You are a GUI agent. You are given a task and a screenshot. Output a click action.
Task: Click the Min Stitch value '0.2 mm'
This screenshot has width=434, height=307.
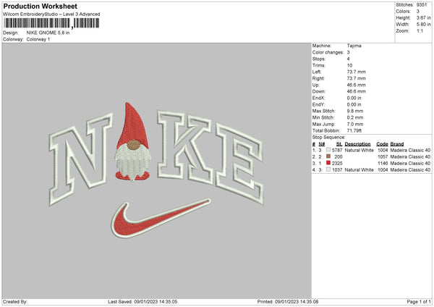pyautogui.click(x=355, y=117)
